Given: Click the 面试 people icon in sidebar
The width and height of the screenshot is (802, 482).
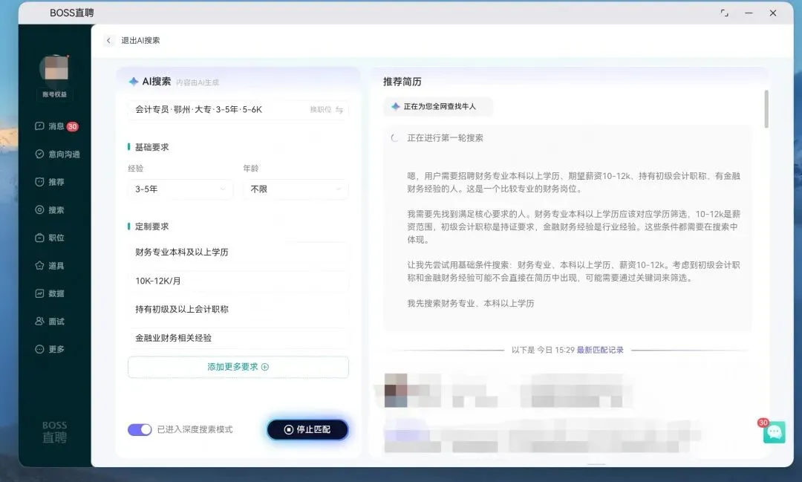Looking at the screenshot, I should click(39, 322).
